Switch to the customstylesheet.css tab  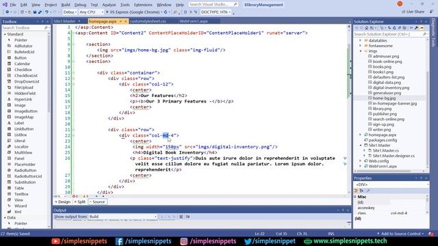[x=148, y=21]
